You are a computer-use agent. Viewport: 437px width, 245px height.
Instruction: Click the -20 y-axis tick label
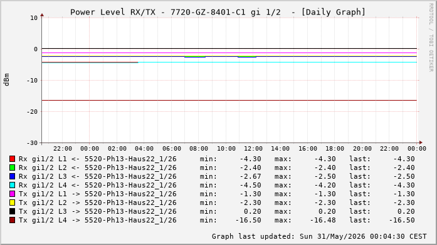pyautogui.click(x=32, y=112)
